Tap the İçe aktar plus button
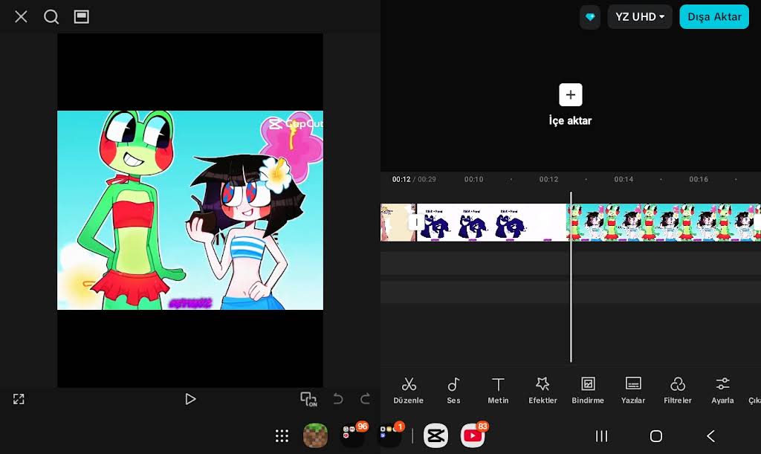The height and width of the screenshot is (454, 761). (x=570, y=95)
